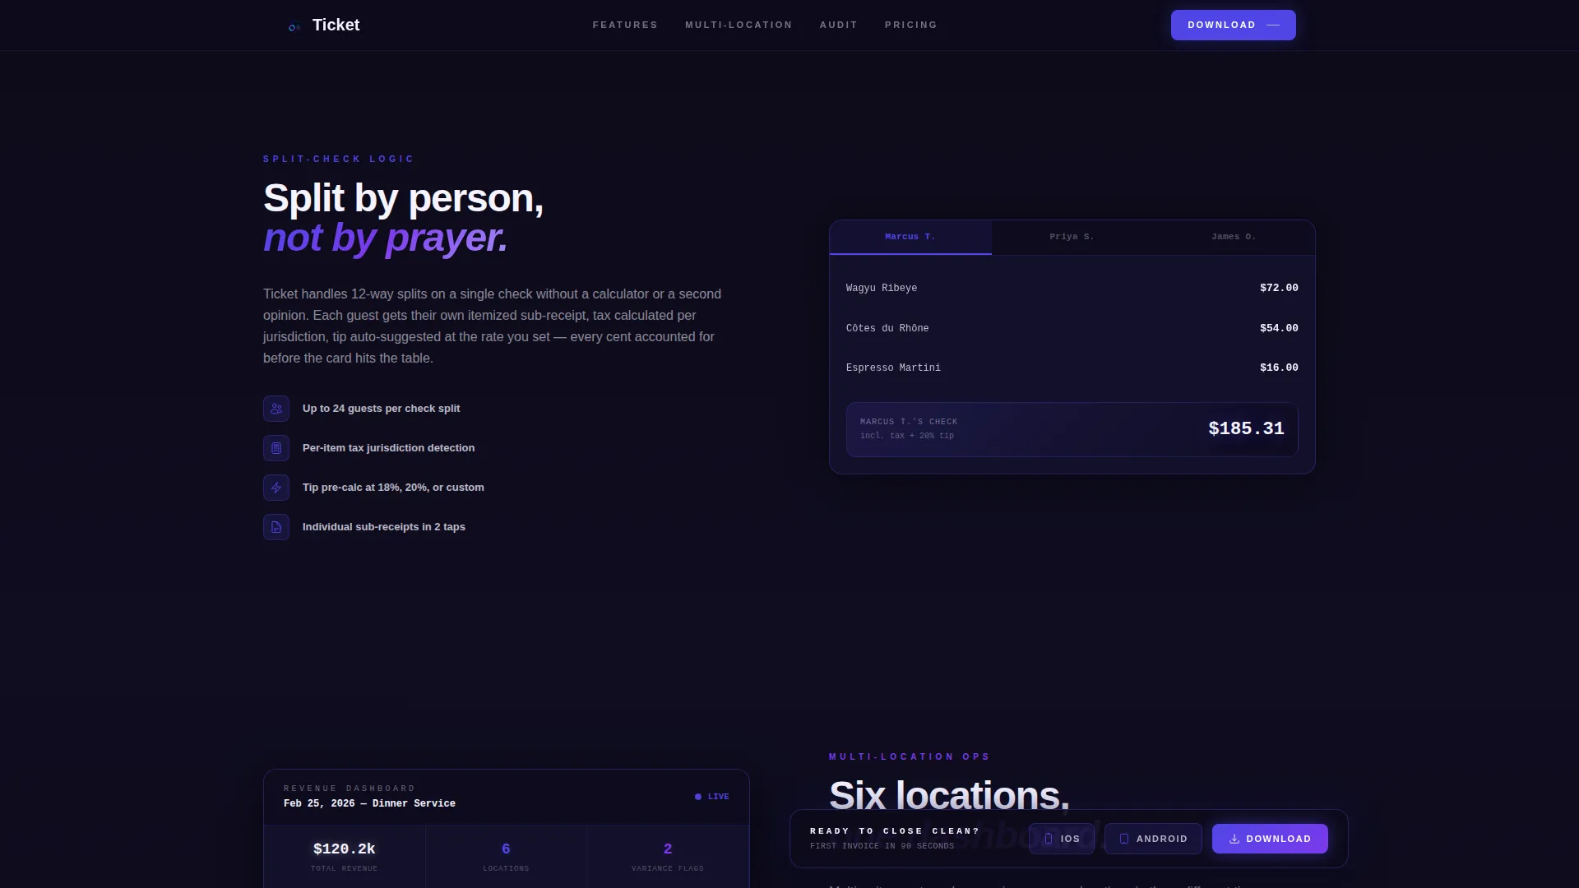Click the Download button in header
Screen dimensions: 1579x888
(x=1233, y=25)
